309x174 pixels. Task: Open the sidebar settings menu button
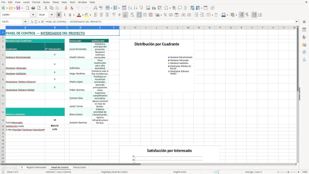click(x=304, y=22)
